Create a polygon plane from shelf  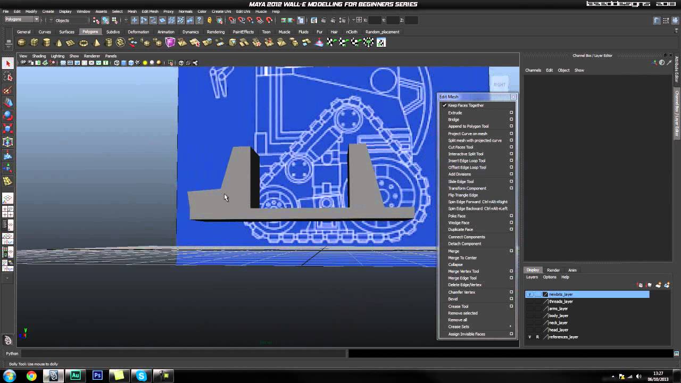pos(71,43)
